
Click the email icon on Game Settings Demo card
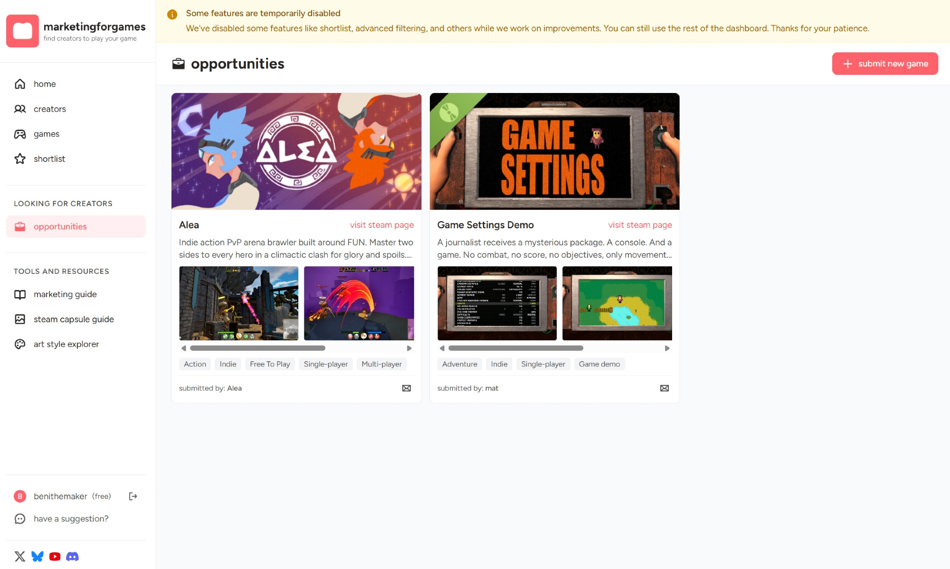[x=665, y=388]
